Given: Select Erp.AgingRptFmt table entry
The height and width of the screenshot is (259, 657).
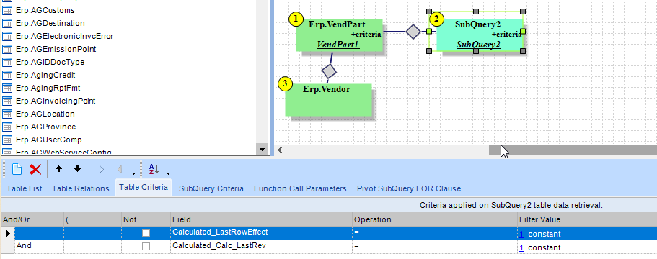Looking at the screenshot, I should coord(48,88).
